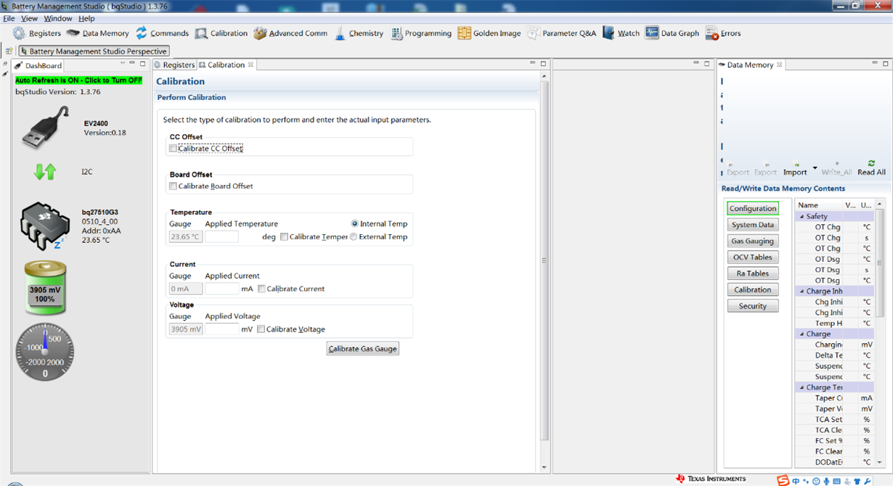This screenshot has width=893, height=486.
Task: Open the Gas Gauging section
Action: [753, 241]
